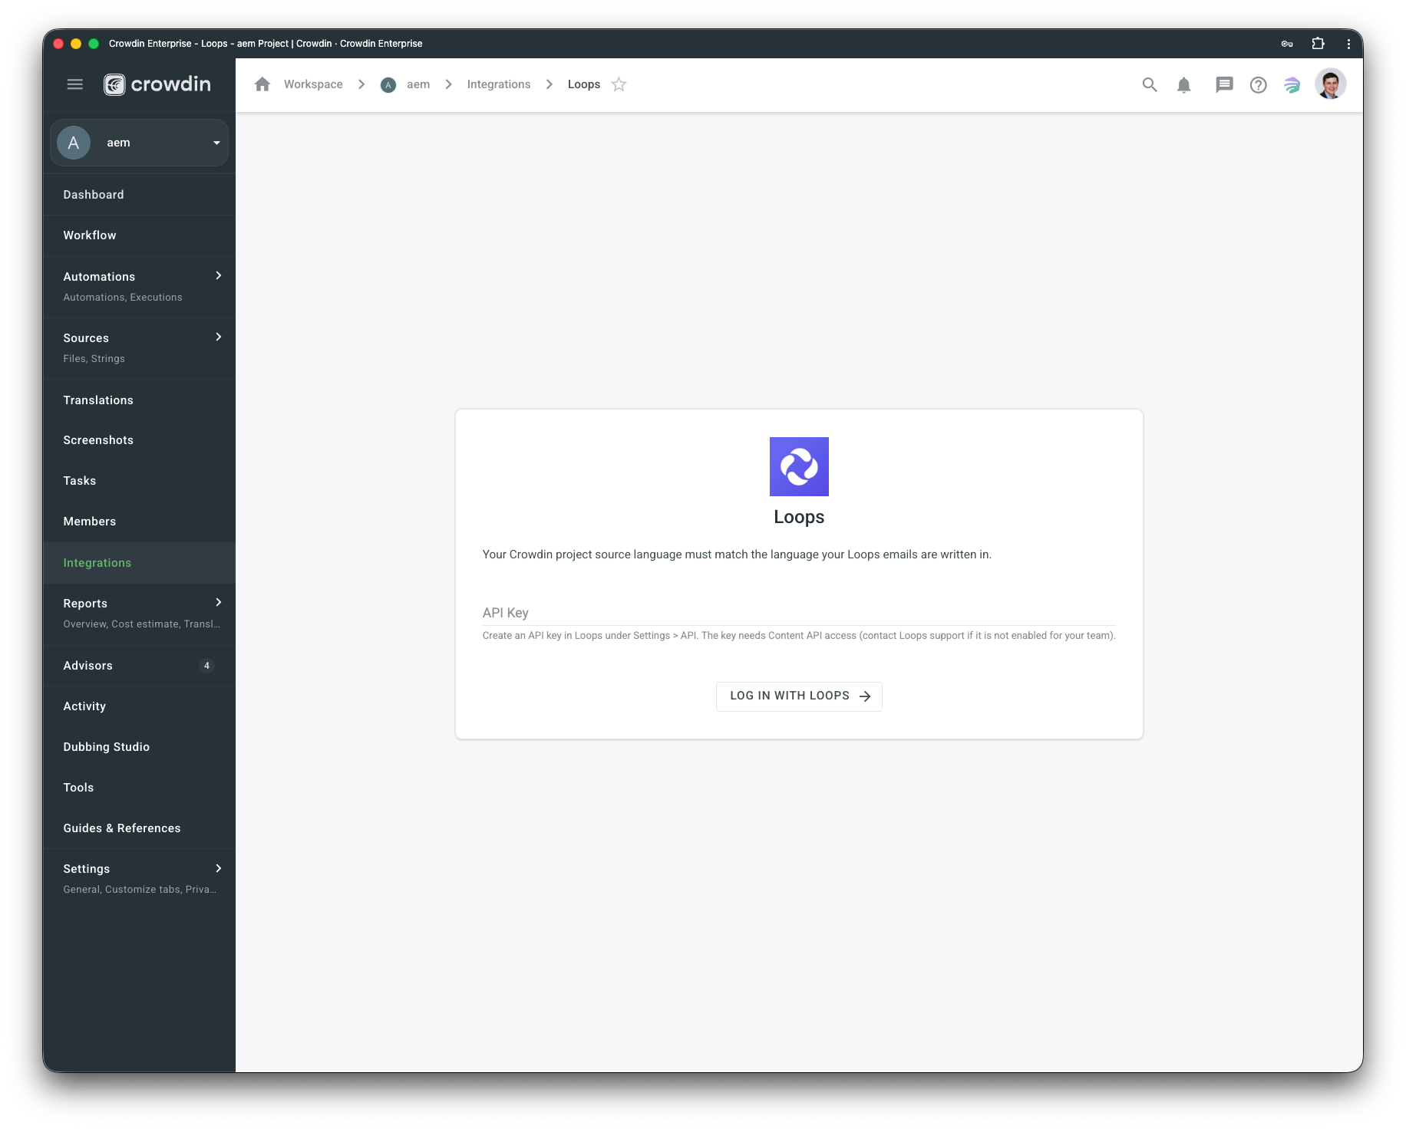Image resolution: width=1406 pixels, height=1129 pixels.
Task: Open the notifications bell
Action: pyautogui.click(x=1184, y=85)
